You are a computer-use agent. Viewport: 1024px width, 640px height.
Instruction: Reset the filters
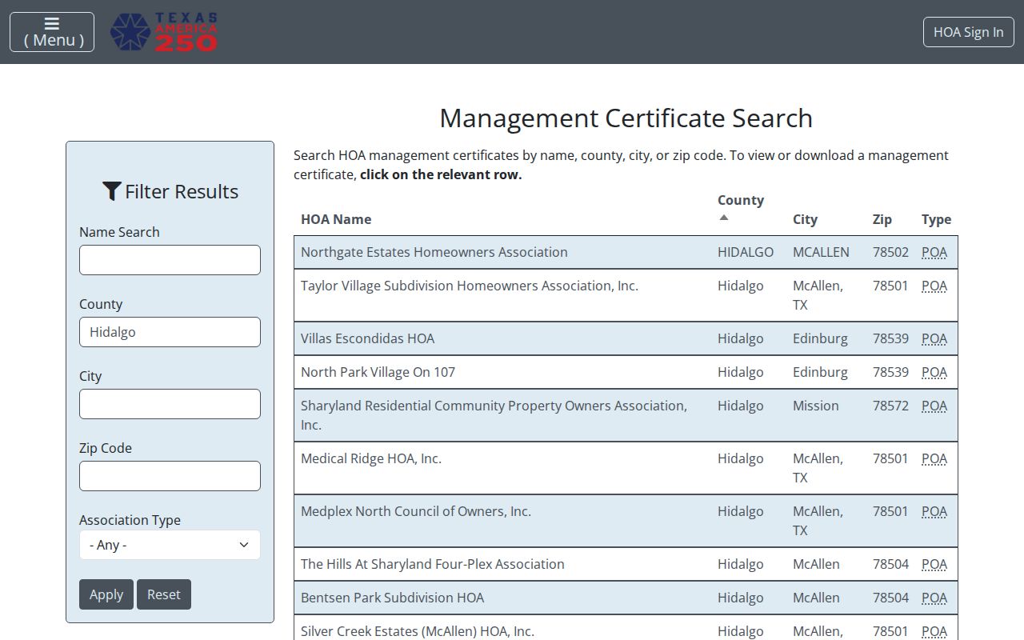tap(164, 594)
